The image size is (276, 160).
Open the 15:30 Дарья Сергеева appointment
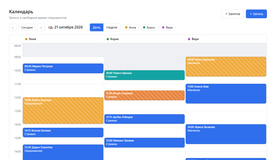[x=63, y=152]
